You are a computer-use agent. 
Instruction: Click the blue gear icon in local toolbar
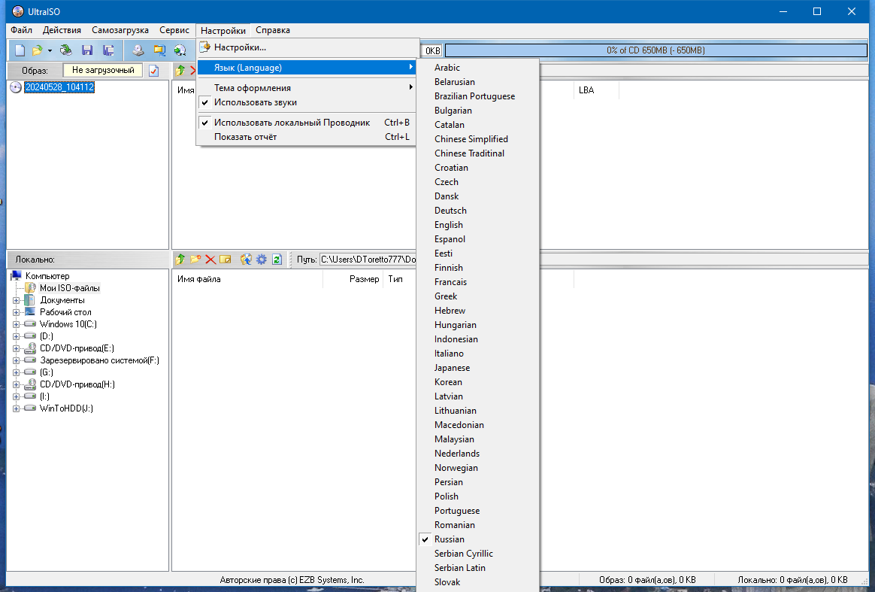point(261,260)
